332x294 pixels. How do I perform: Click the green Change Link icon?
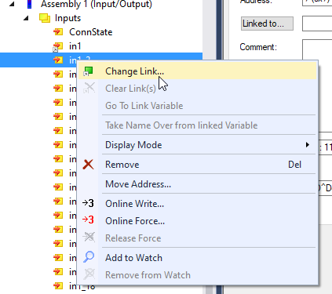coord(89,71)
